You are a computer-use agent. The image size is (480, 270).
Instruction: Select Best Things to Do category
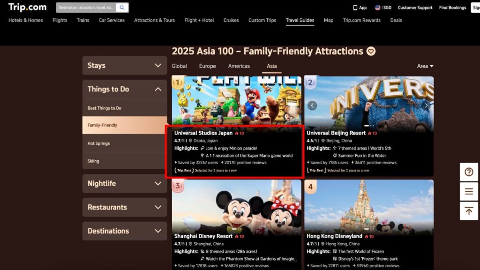(x=125, y=108)
